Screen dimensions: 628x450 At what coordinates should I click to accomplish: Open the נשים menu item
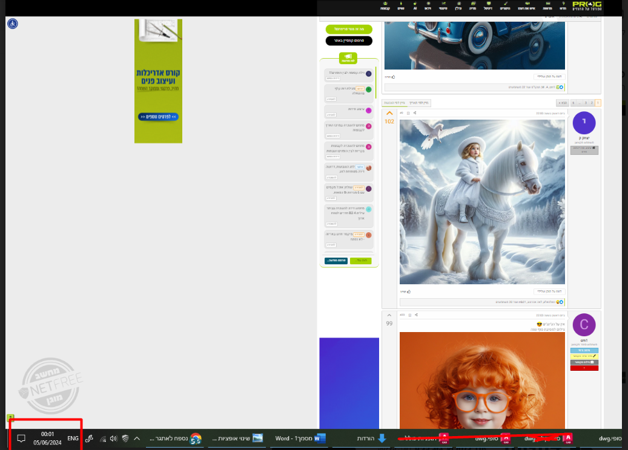401,5
